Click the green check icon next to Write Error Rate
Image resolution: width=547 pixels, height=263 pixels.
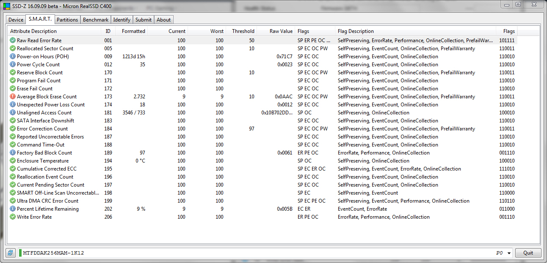[x=13, y=217]
